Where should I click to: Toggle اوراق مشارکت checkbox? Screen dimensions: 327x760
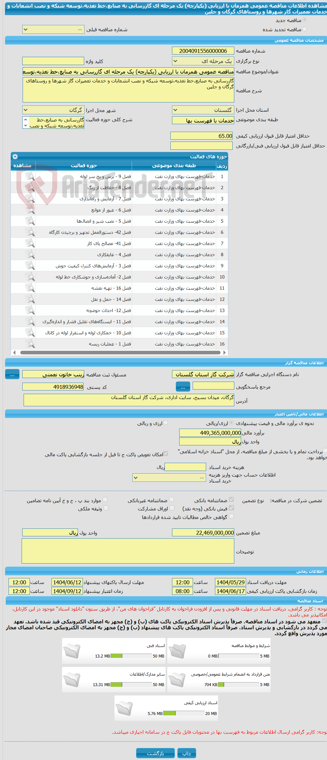pyautogui.click(x=171, y=508)
